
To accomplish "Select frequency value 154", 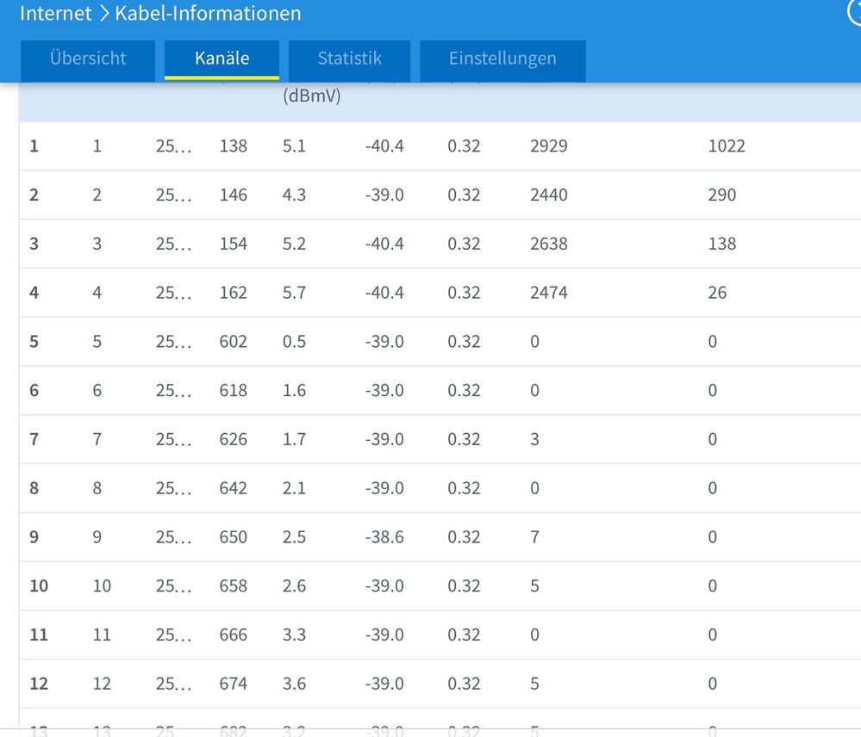I will 233,244.
